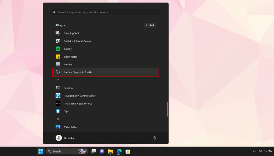Open the Terminal app
Image resolution: width=274 pixels, height=156 pixels.
(x=68, y=88)
